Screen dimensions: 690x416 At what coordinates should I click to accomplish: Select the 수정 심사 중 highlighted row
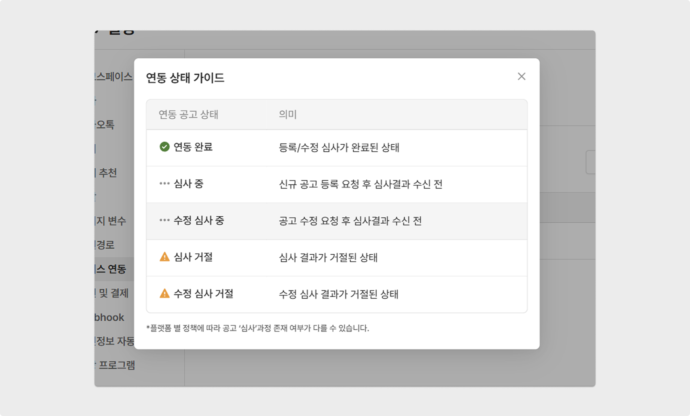coord(336,221)
